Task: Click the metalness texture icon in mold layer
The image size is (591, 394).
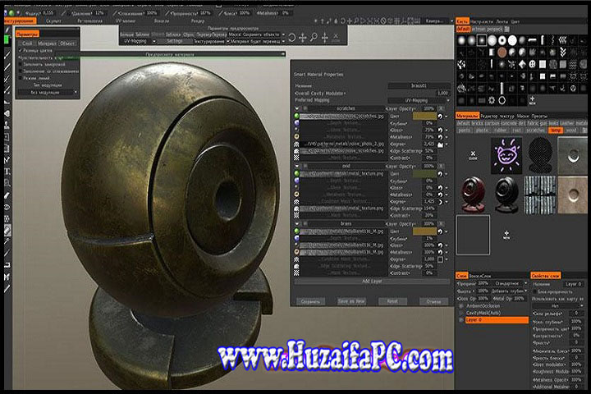Action: pos(296,195)
